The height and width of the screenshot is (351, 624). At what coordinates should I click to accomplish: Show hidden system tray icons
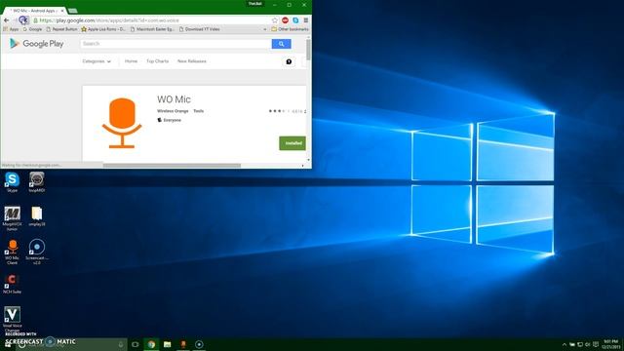point(565,344)
